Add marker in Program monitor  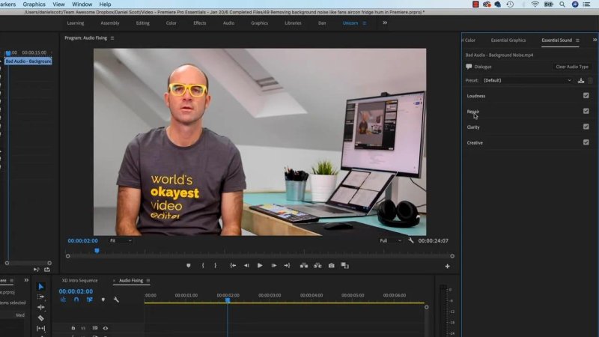(x=189, y=266)
